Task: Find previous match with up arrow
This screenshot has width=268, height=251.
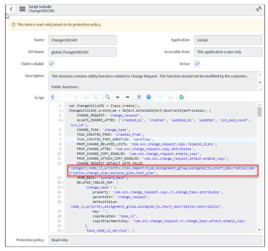Action: [x=128, y=97]
